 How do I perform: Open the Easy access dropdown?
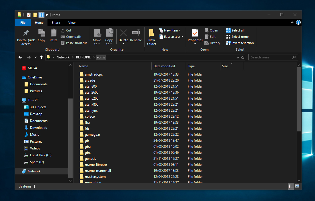[171, 37]
